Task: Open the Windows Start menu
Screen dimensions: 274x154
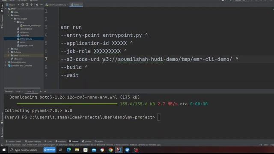Action: point(4,150)
